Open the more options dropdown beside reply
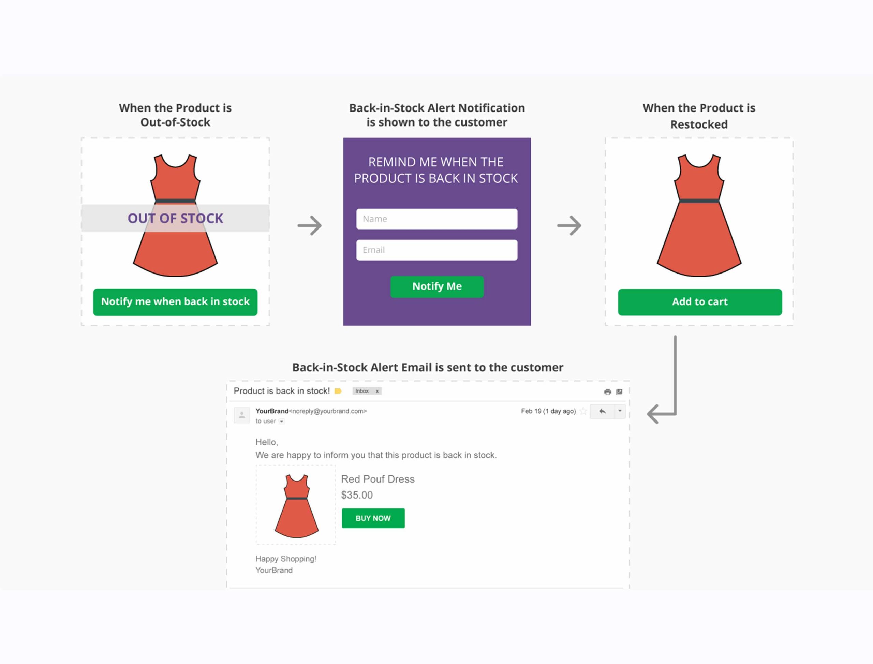 coord(620,411)
